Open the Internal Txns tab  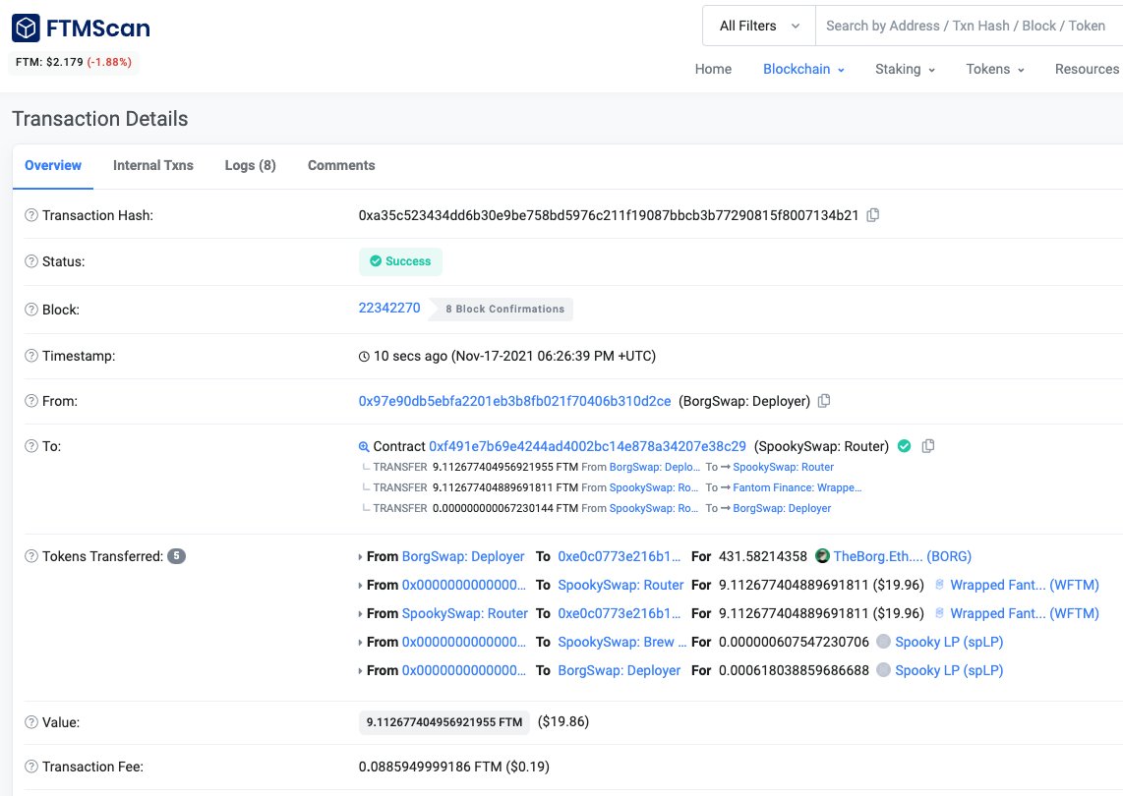pos(152,165)
